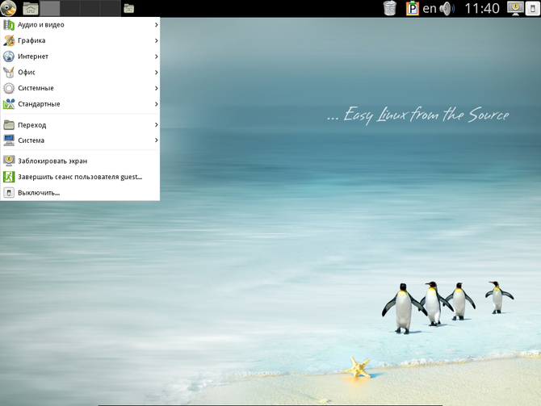The image size is (541, 406).
Task: Switch to the last workspace in the switcher
Action: coord(111,8)
